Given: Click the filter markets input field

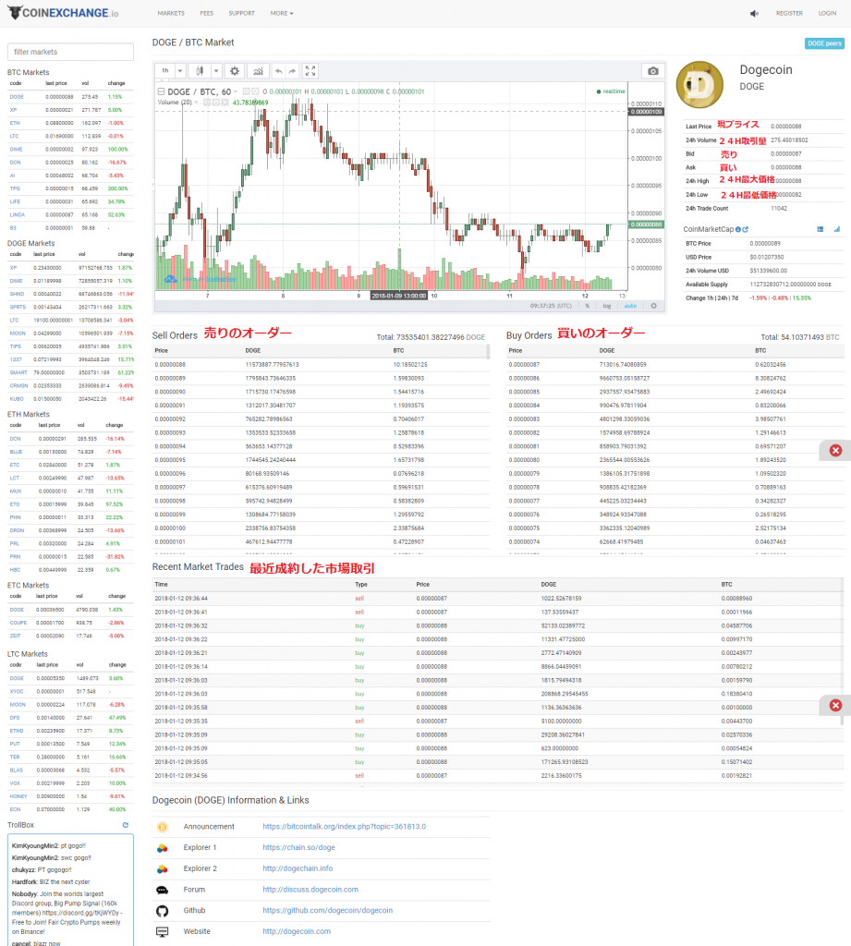Looking at the screenshot, I should pyautogui.click(x=70, y=52).
